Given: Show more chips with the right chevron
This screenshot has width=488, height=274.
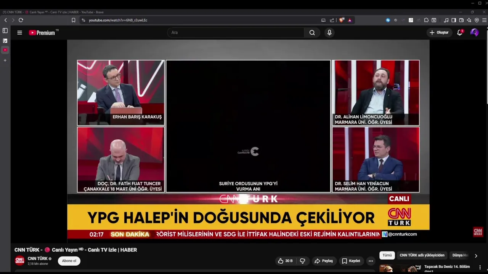Looking at the screenshot, I should point(476,256).
